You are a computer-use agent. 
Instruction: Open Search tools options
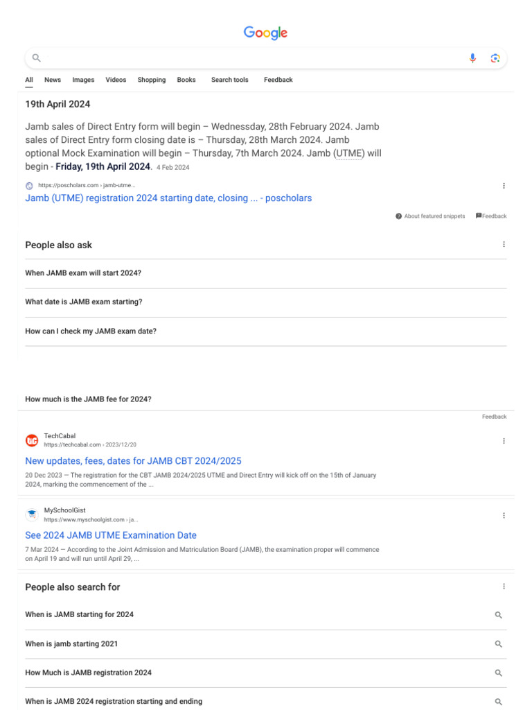click(x=229, y=80)
